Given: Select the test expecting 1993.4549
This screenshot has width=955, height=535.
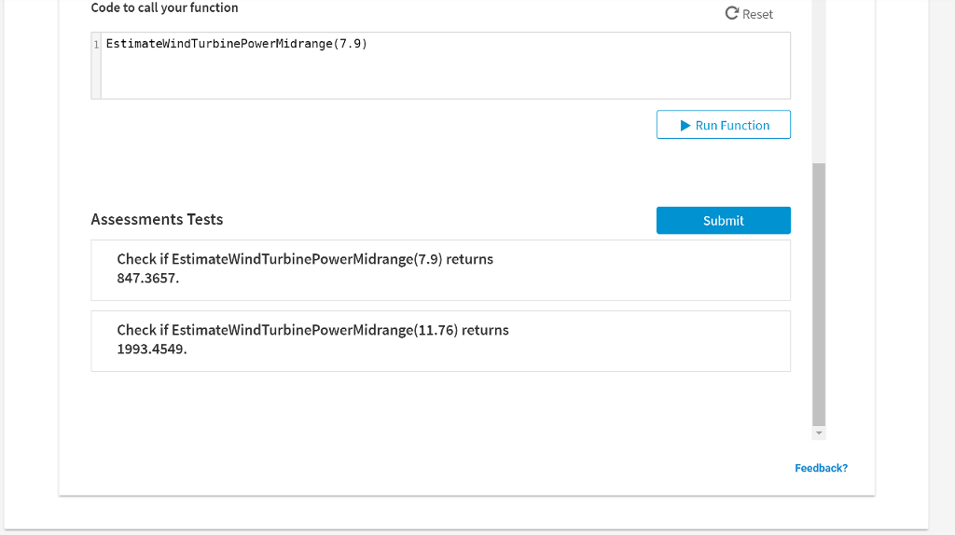Looking at the screenshot, I should tap(440, 341).
